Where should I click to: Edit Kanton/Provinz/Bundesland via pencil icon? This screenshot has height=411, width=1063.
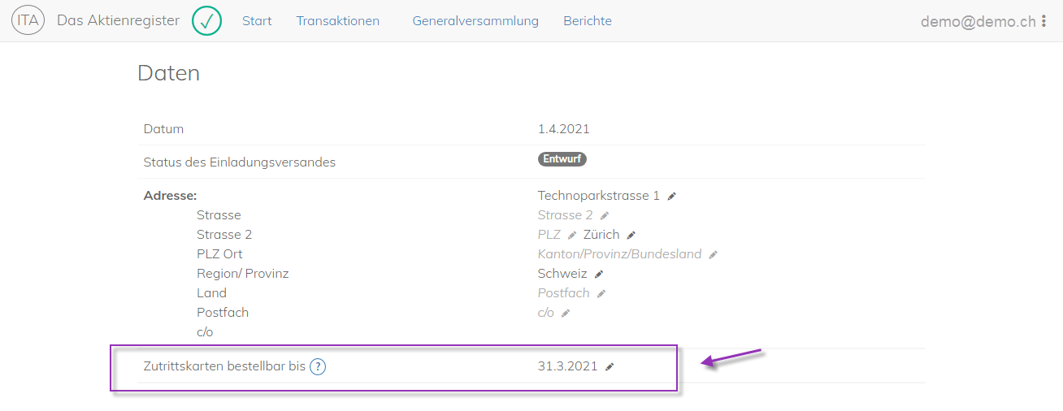(x=713, y=255)
